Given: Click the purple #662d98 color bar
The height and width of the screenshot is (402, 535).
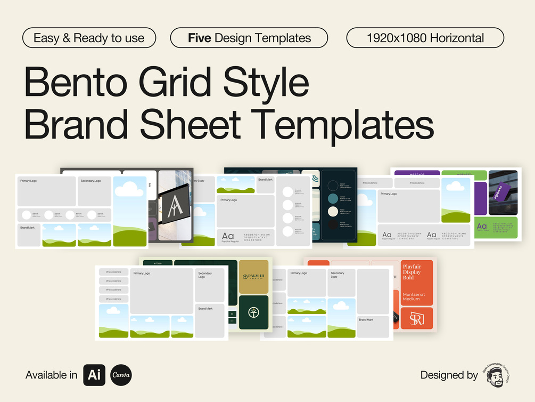Looking at the screenshot, I should [417, 172].
